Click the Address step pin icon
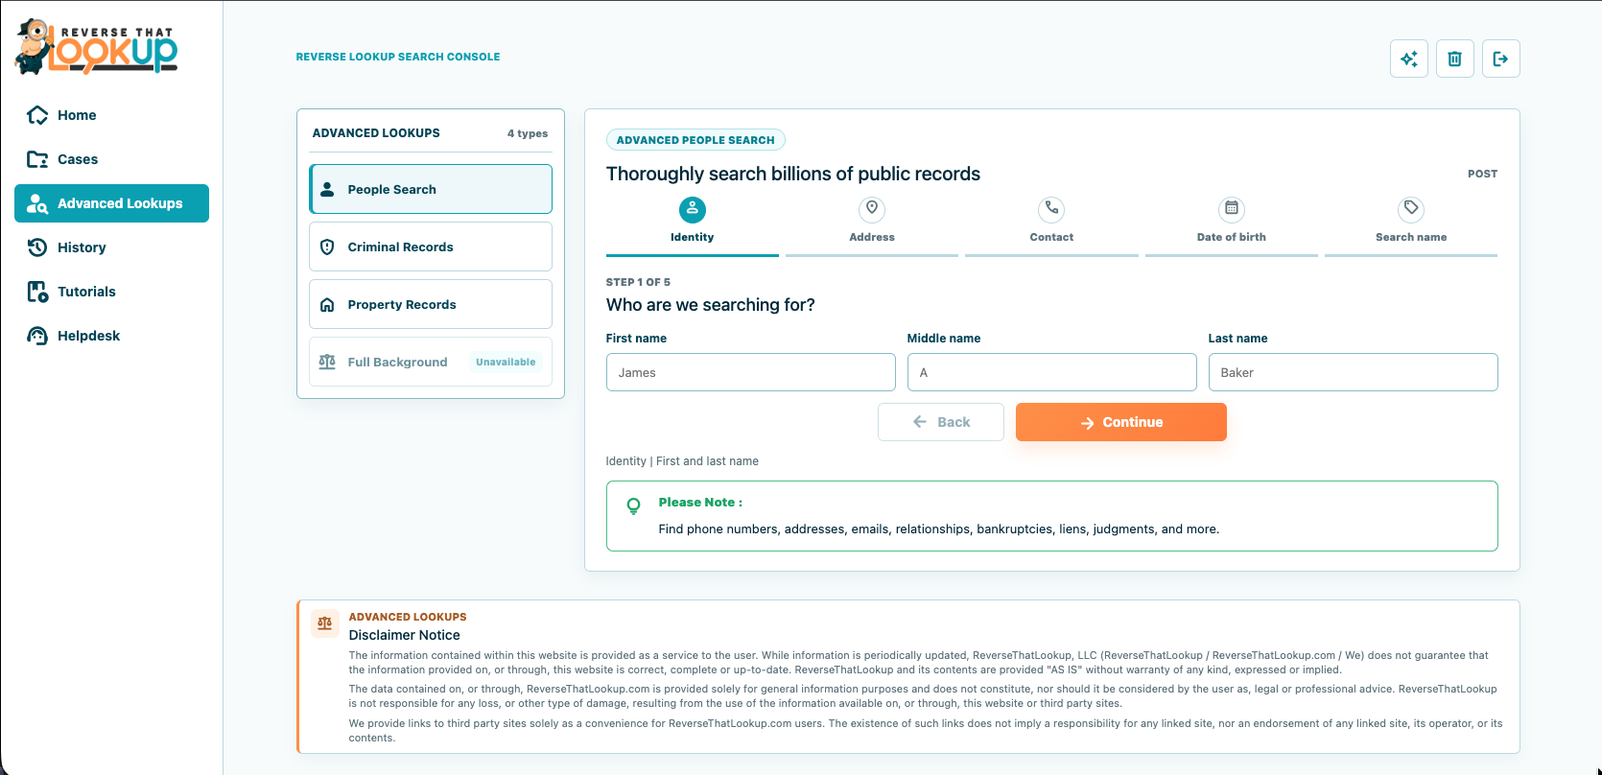The image size is (1602, 775). point(872,209)
